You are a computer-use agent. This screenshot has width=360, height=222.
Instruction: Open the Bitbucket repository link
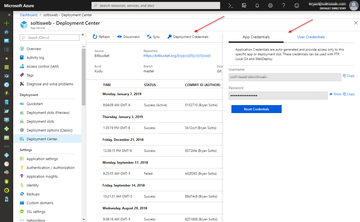177,56
